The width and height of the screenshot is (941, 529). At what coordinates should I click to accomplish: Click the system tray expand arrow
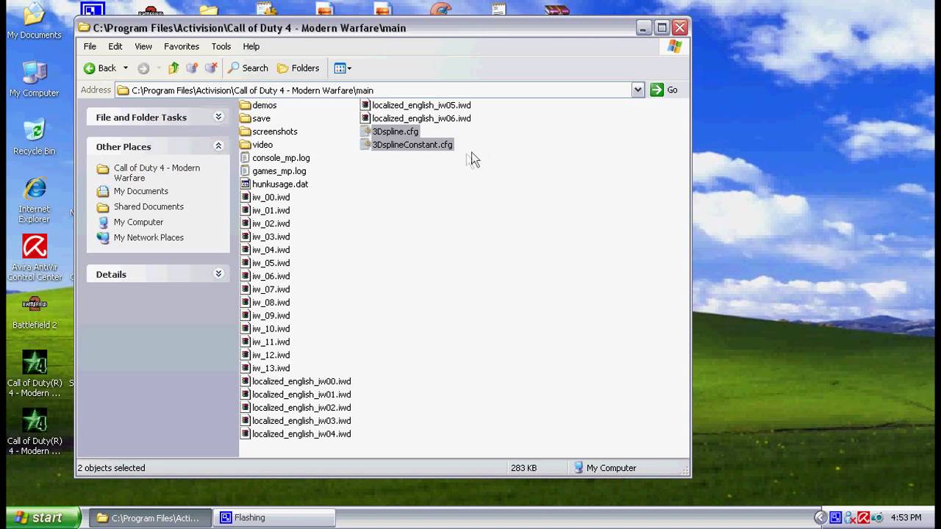pyautogui.click(x=820, y=518)
